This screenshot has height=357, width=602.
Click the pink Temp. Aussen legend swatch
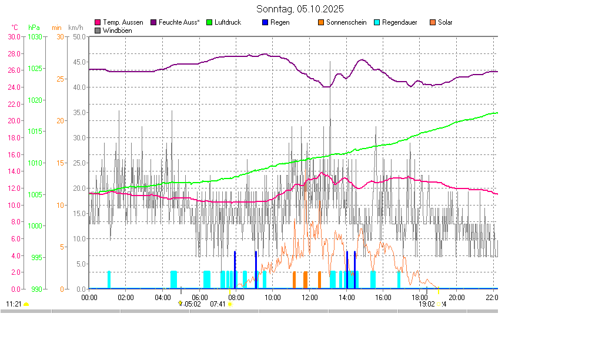click(x=98, y=22)
